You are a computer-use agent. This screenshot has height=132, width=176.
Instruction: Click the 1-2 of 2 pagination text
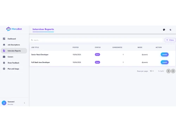pos(161,71)
